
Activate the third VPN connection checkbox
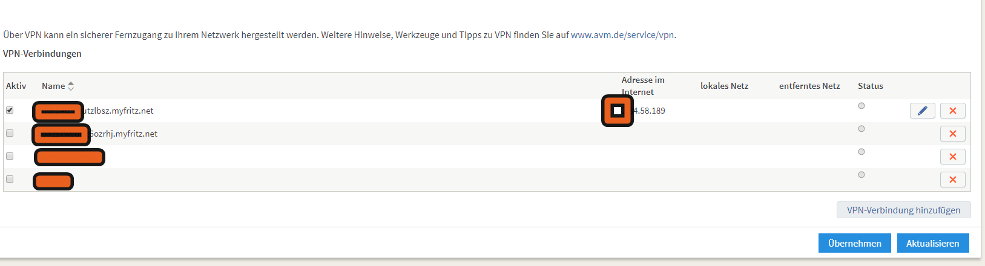10,156
